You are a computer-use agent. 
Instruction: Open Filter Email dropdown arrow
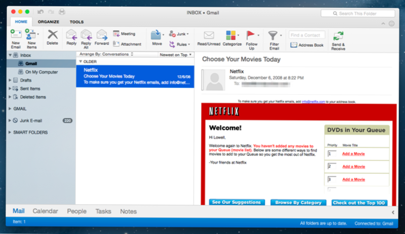[281, 35]
